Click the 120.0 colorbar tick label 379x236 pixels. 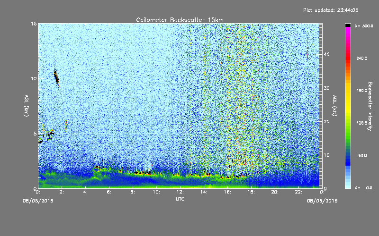[362, 123]
